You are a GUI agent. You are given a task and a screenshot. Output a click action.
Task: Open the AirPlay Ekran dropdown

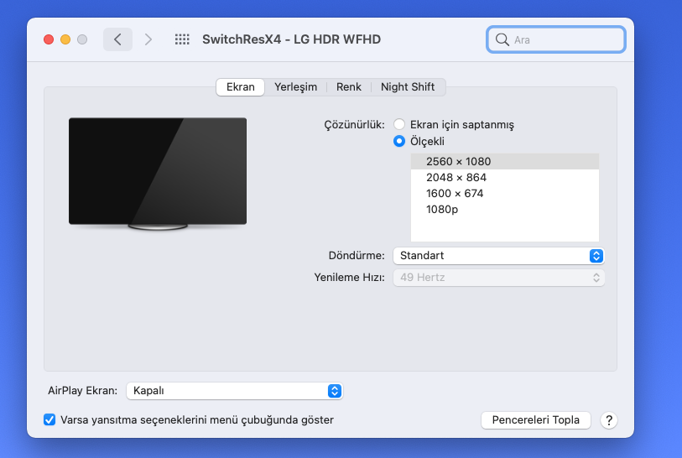(234, 391)
